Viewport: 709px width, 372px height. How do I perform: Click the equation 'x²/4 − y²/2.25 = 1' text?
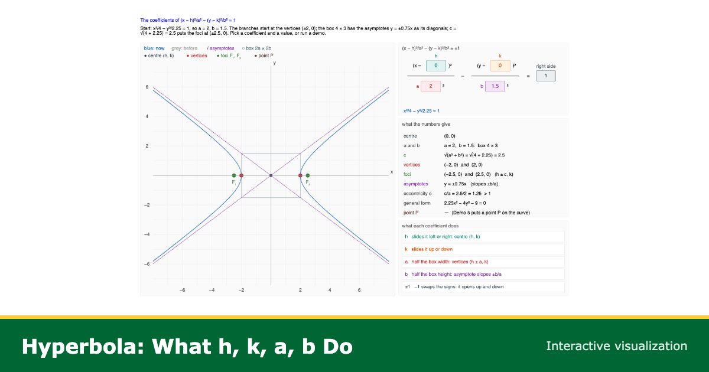421,110
